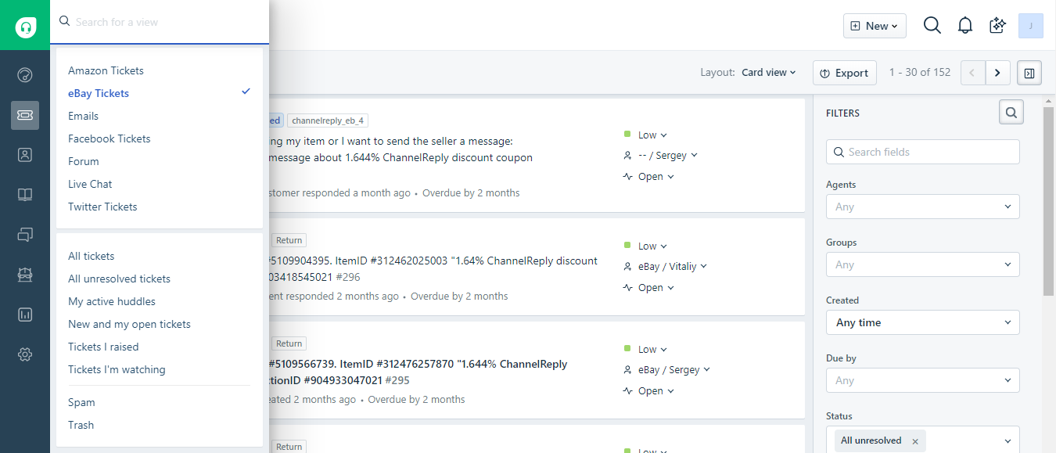This screenshot has height=453, width=1056.
Task: Open the Analytics chart icon in sidebar
Action: [25, 315]
